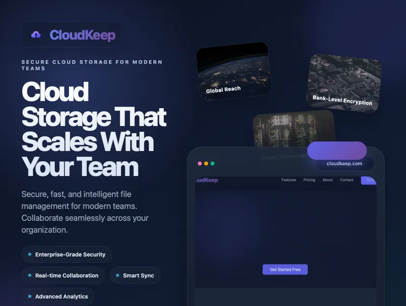This screenshot has height=306, width=406.
Task: Click the 'Secure, fast, and intelligent' description paragraph
Action: (85, 212)
